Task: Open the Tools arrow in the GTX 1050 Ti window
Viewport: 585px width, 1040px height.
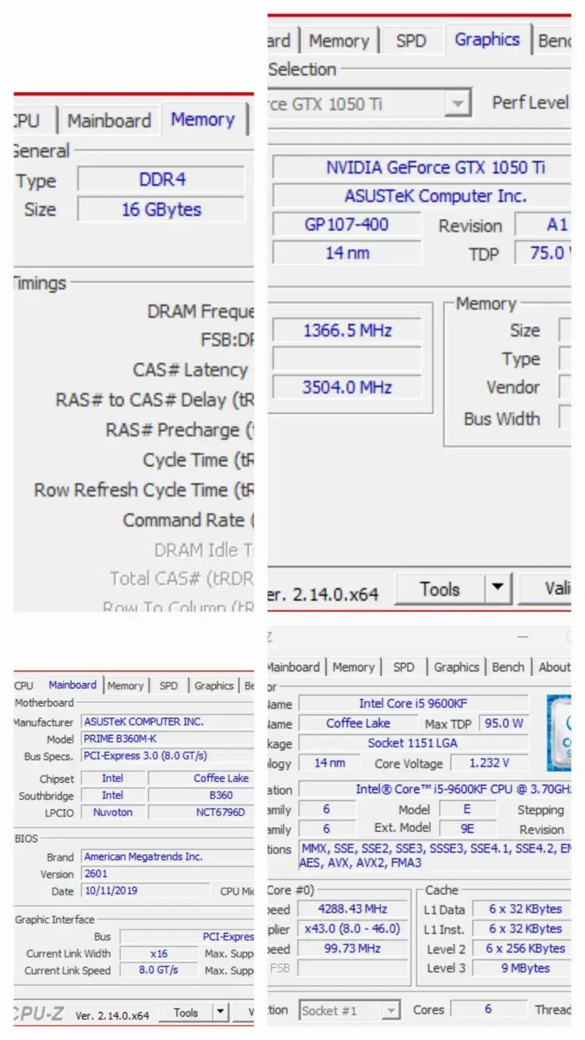Action: coord(497,589)
